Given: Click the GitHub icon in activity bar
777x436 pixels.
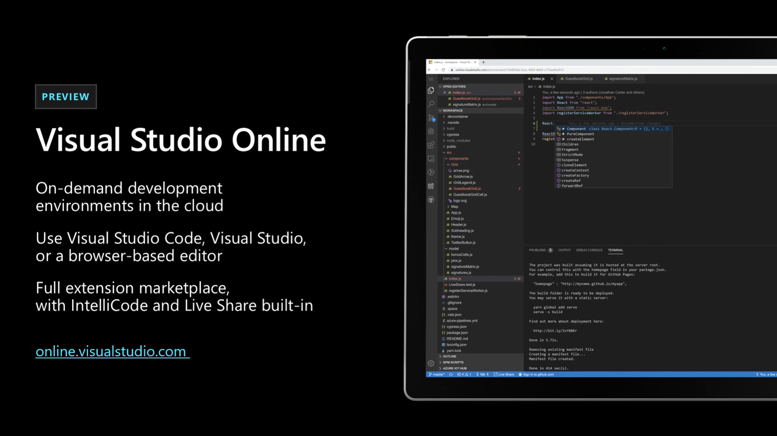Looking at the screenshot, I should coord(431,200).
